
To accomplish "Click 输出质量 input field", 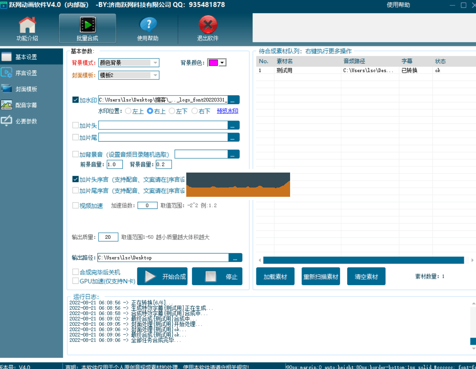I will [x=108, y=237].
